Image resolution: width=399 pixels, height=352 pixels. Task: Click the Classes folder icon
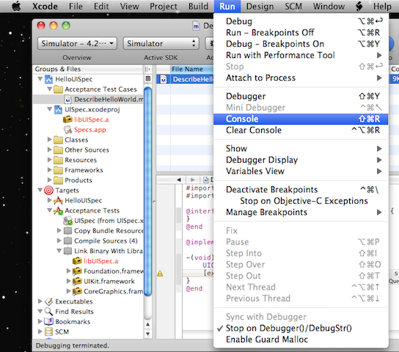click(x=58, y=140)
